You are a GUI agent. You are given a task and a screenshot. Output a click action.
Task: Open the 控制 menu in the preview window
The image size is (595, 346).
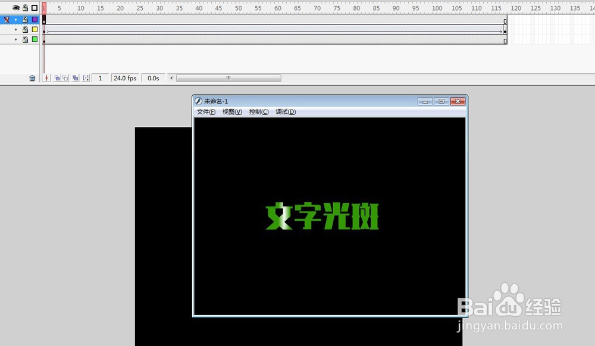pos(258,111)
